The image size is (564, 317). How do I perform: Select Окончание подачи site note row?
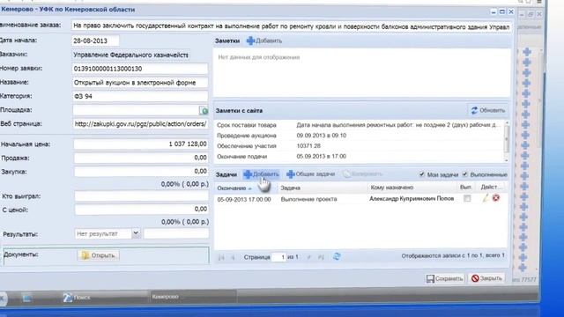click(x=359, y=157)
